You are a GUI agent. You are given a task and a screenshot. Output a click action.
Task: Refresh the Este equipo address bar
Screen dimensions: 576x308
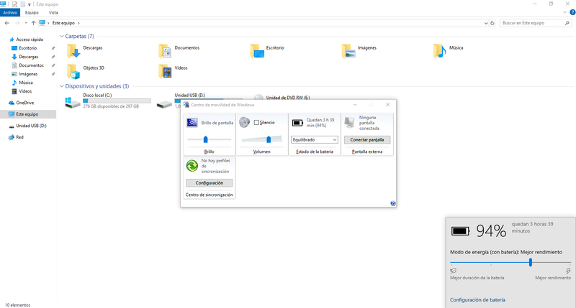point(492,23)
